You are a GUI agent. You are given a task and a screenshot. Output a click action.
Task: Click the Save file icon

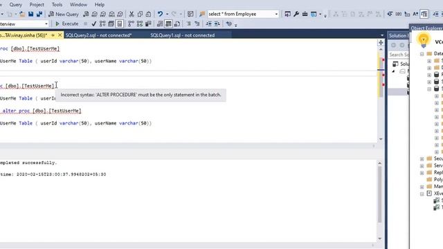[30, 14]
